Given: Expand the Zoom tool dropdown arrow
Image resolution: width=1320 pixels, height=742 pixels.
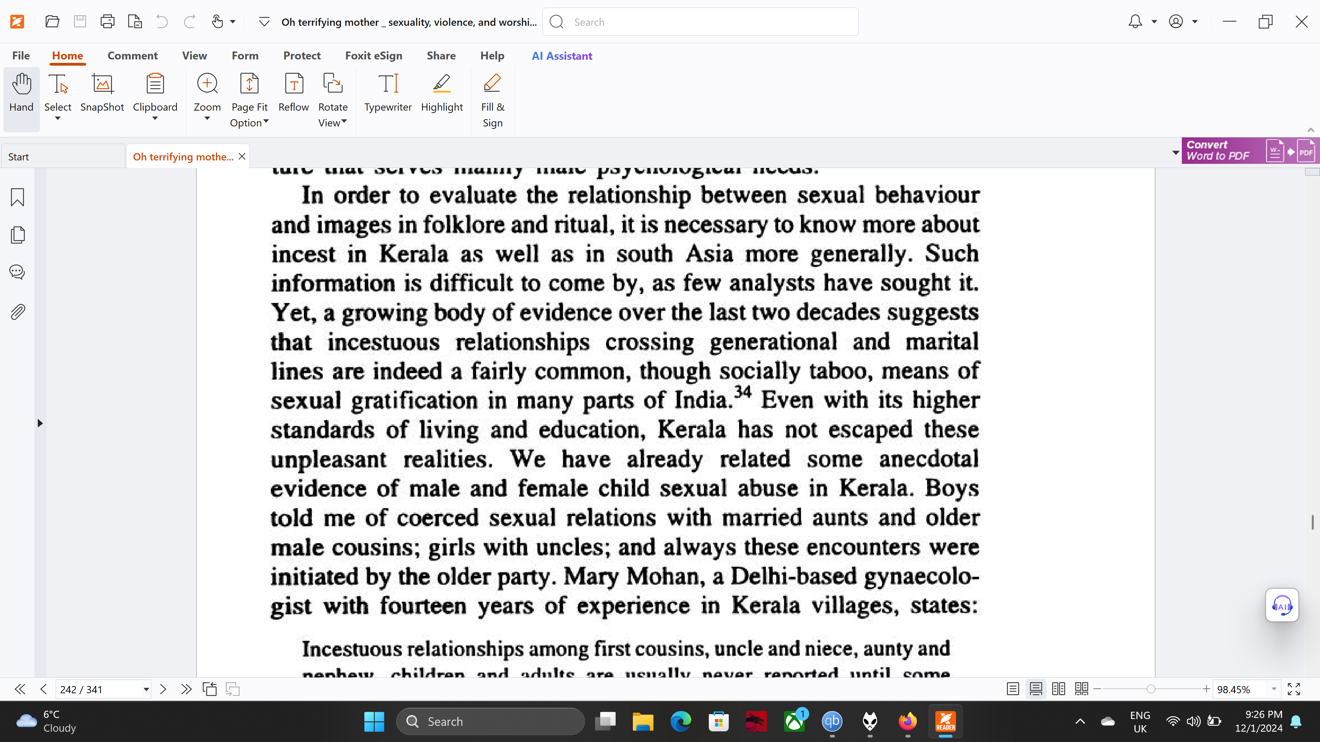Looking at the screenshot, I should coord(207,119).
